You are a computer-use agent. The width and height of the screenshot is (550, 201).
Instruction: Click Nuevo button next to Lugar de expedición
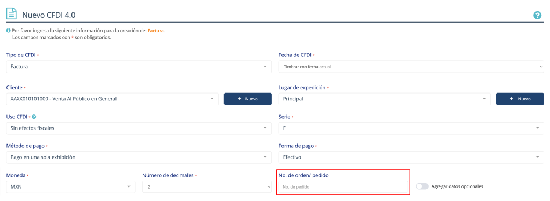click(x=520, y=99)
